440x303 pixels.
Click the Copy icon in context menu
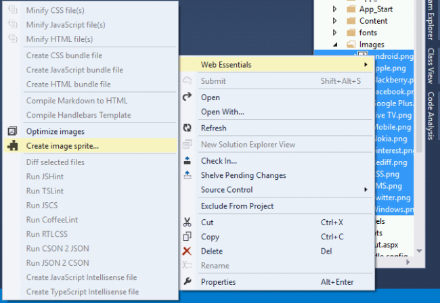[188, 237]
